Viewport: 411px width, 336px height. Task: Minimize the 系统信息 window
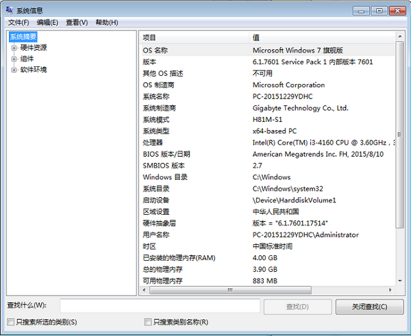click(x=361, y=11)
